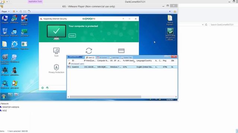The height and width of the screenshot is (133, 238).
Task: Select the exe file icon below Reverse folder
Action: click(170, 34)
